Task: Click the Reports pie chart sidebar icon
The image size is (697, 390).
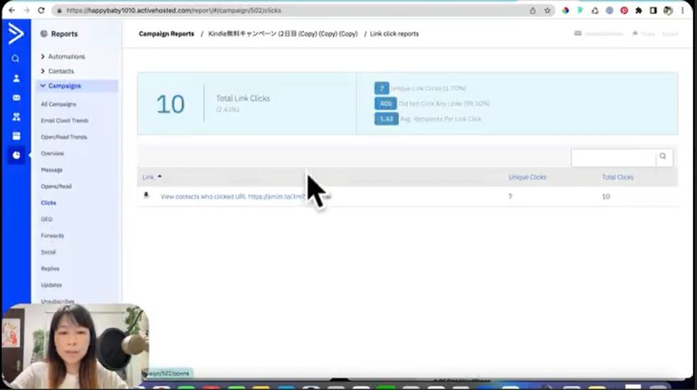Action: pyautogui.click(x=16, y=155)
